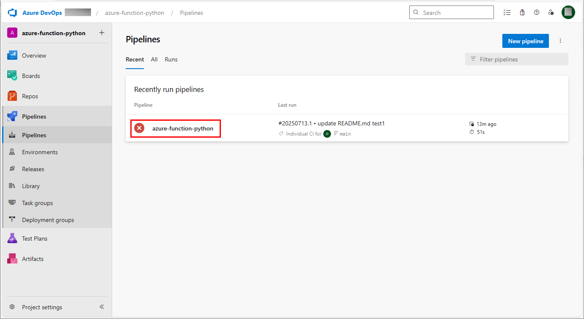
Task: Click the Test Plans flask icon
Action: [x=12, y=239]
